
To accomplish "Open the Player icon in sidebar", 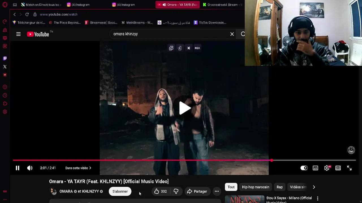I will 5,87.
